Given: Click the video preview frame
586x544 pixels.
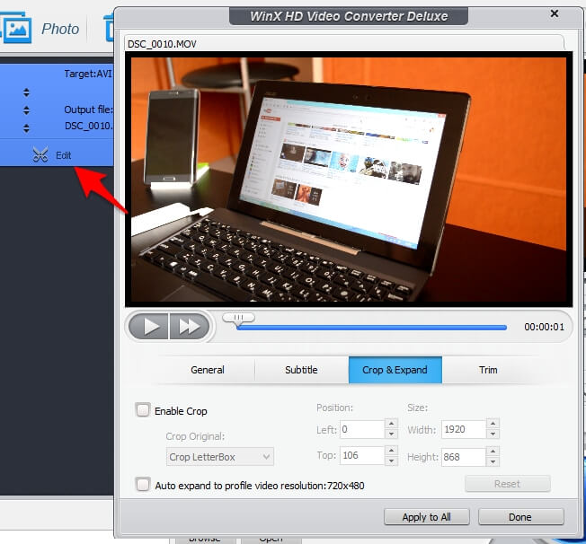Looking at the screenshot, I should pos(349,180).
